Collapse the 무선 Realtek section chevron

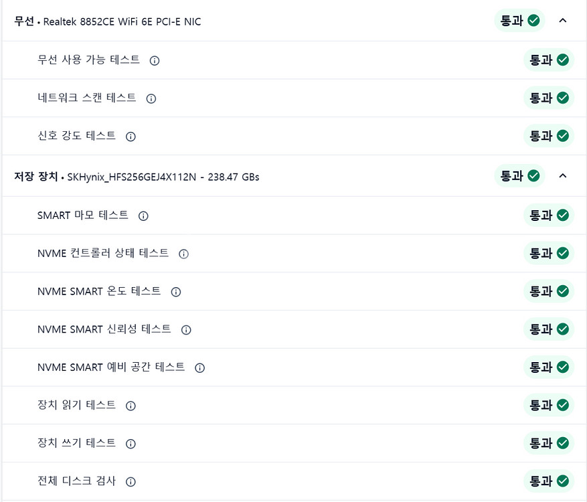[562, 21]
